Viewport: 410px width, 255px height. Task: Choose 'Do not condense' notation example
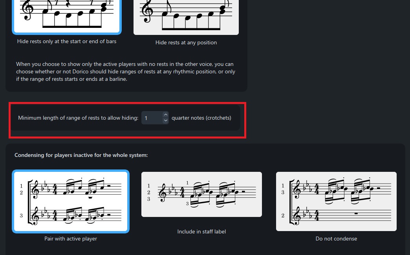[336, 201]
